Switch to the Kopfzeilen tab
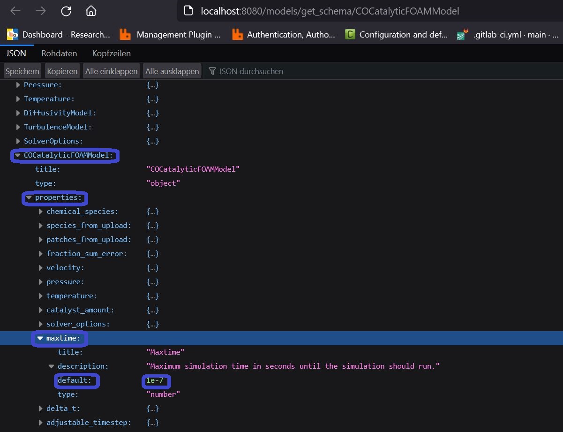 112,53
